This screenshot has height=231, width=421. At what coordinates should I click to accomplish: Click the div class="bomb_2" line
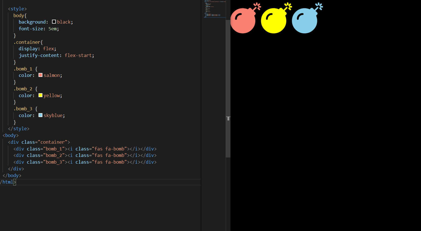pos(85,155)
